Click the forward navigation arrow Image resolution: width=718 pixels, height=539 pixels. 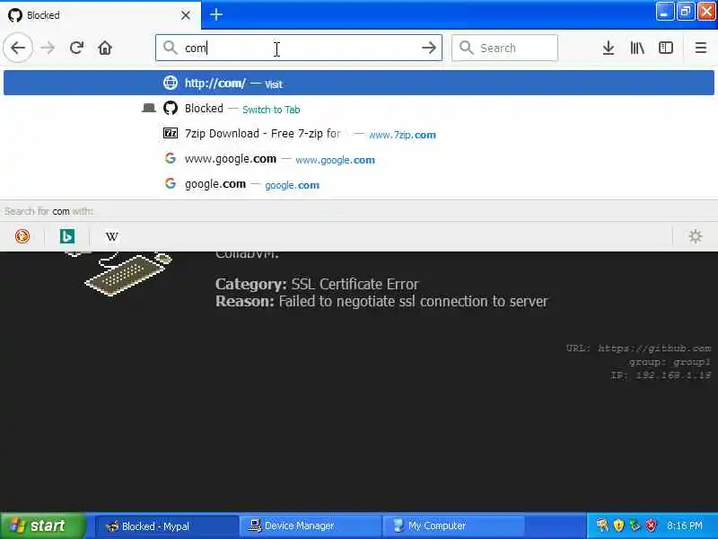48,48
